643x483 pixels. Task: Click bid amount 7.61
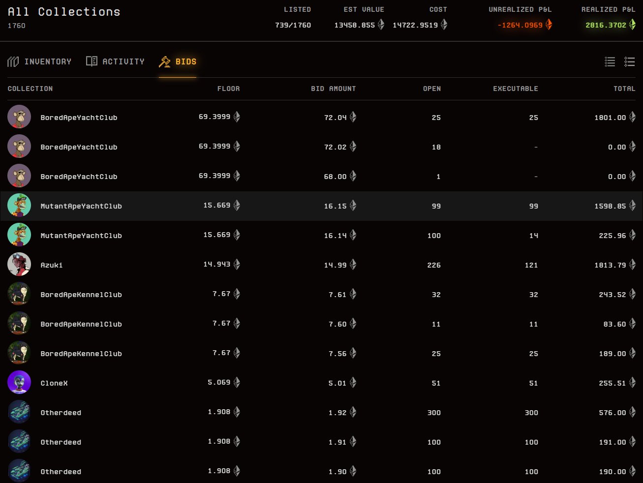[337, 295]
